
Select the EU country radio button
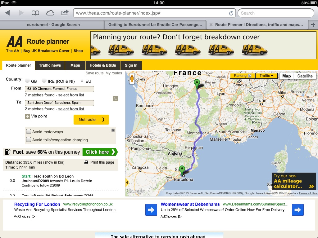(82, 81)
